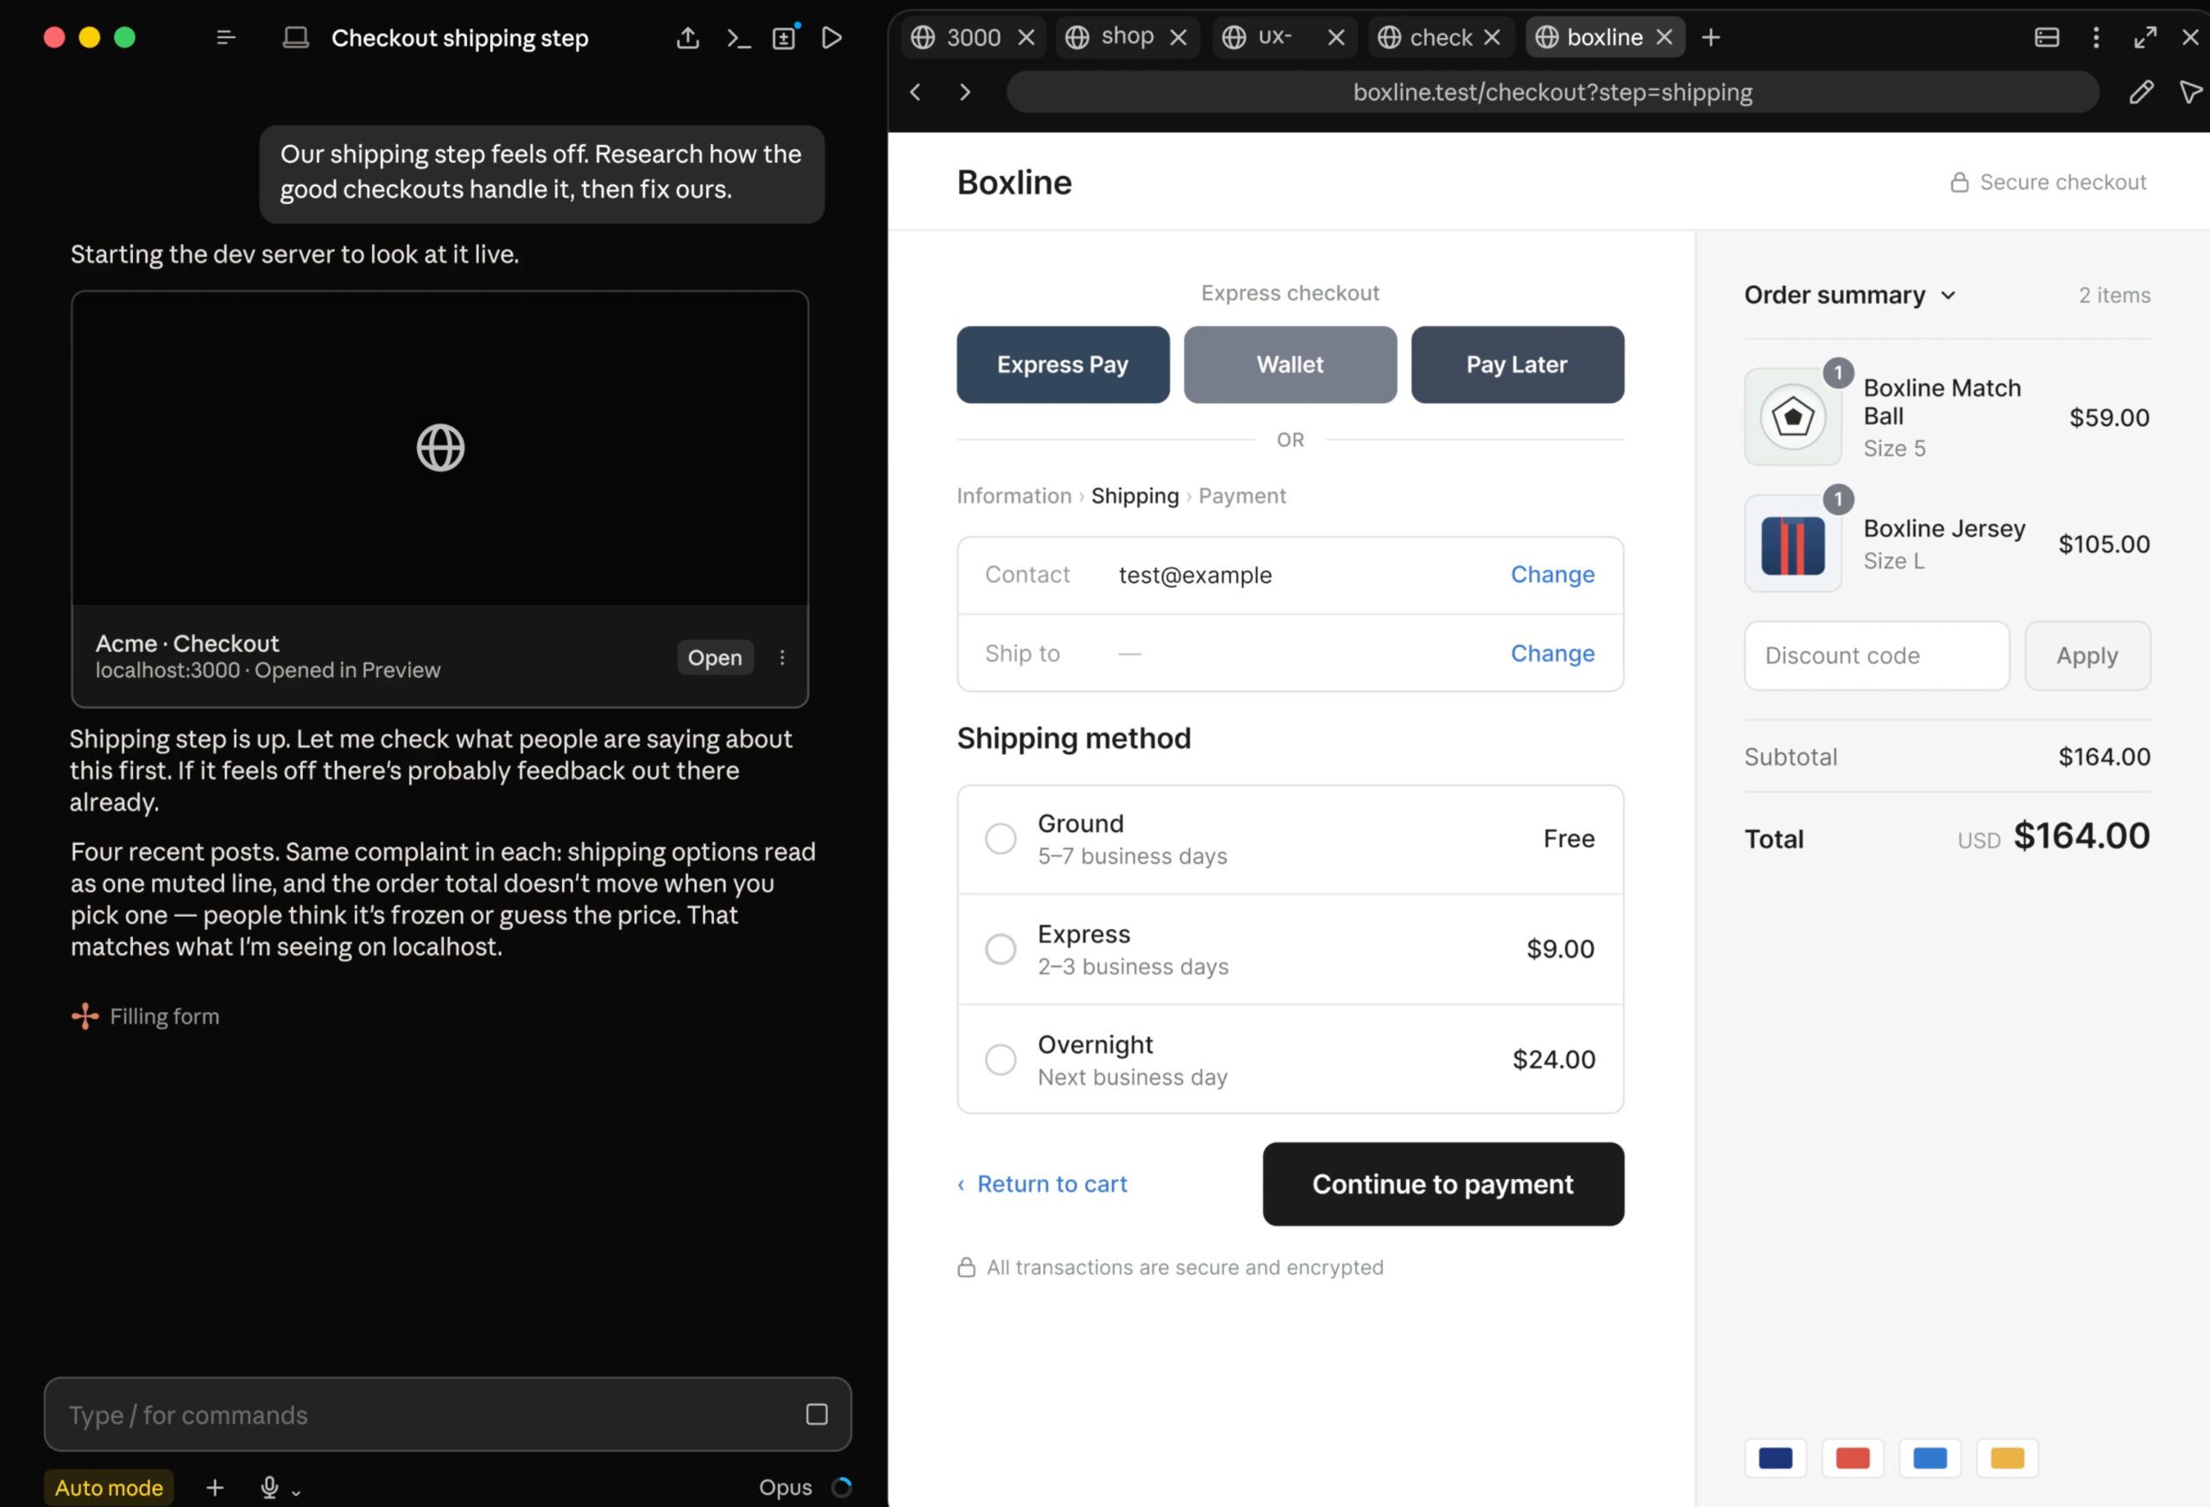This screenshot has width=2210, height=1507.
Task: Toggle the sidebar list icon
Action: click(x=225, y=37)
